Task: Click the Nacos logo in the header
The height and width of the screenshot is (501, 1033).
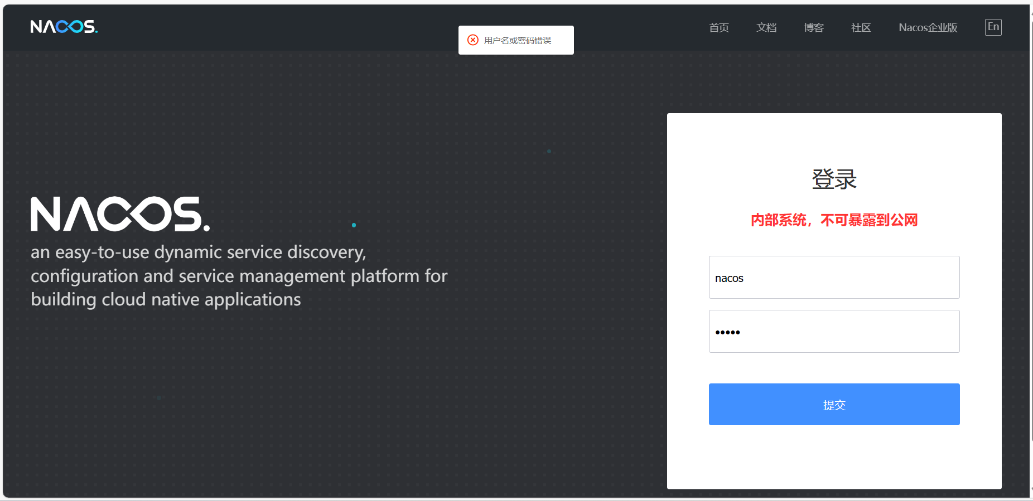Action: click(x=64, y=27)
